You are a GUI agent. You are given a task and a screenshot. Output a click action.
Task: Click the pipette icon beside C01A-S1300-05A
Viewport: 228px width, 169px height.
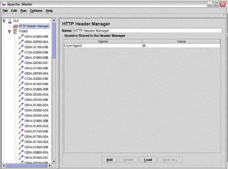21,105
